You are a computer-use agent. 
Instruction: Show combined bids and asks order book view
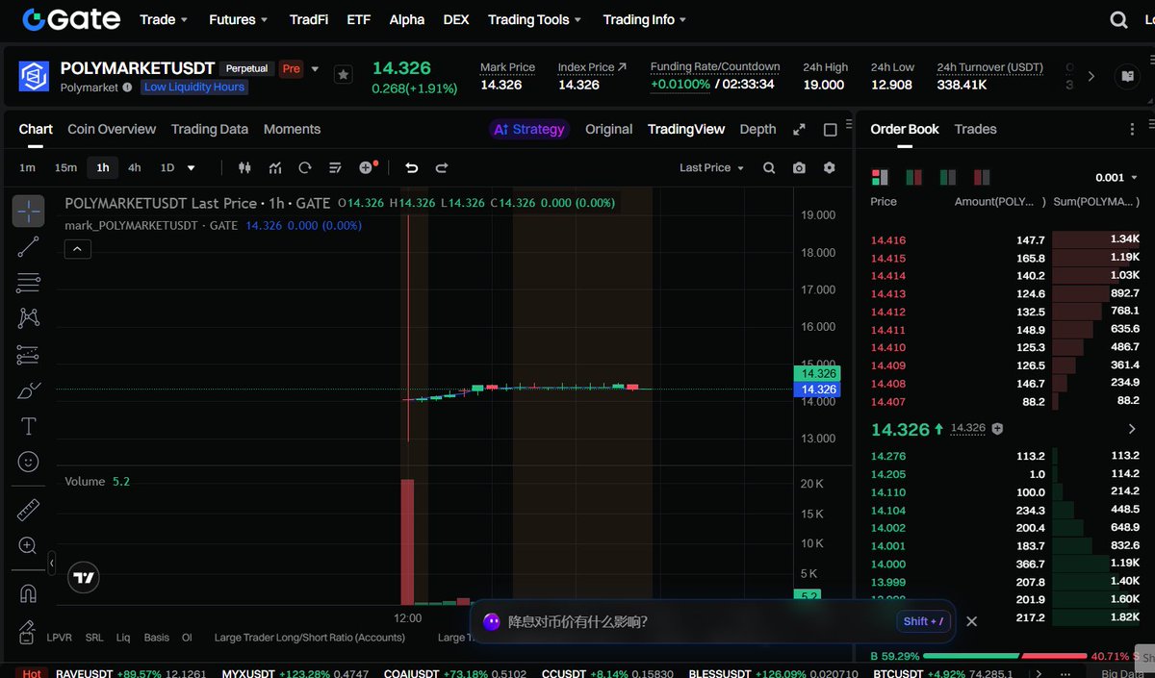click(x=880, y=177)
